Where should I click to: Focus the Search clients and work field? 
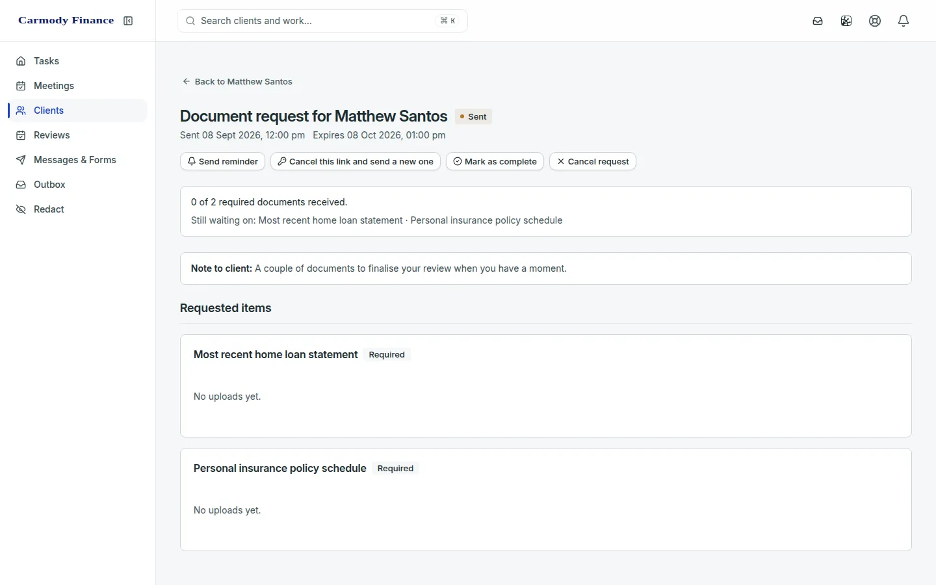[322, 21]
